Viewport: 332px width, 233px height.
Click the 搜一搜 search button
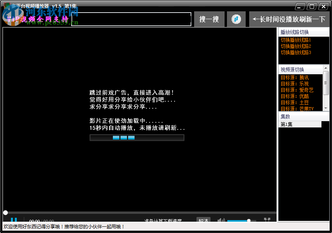click(209, 19)
